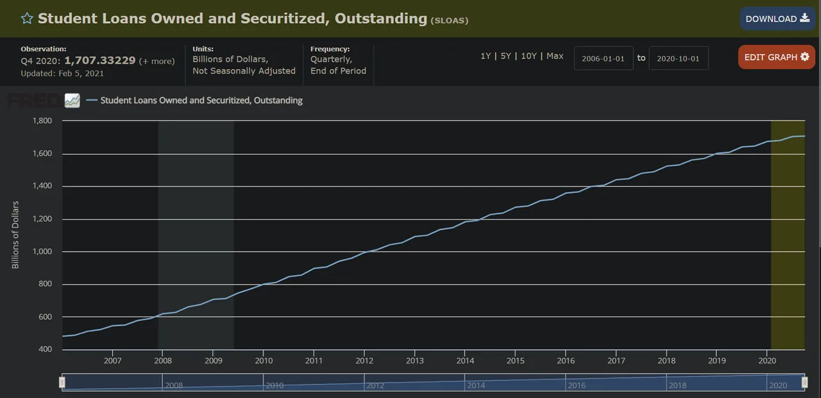Click the start date field 2006-01-01
The height and width of the screenshot is (398, 821).
603,58
